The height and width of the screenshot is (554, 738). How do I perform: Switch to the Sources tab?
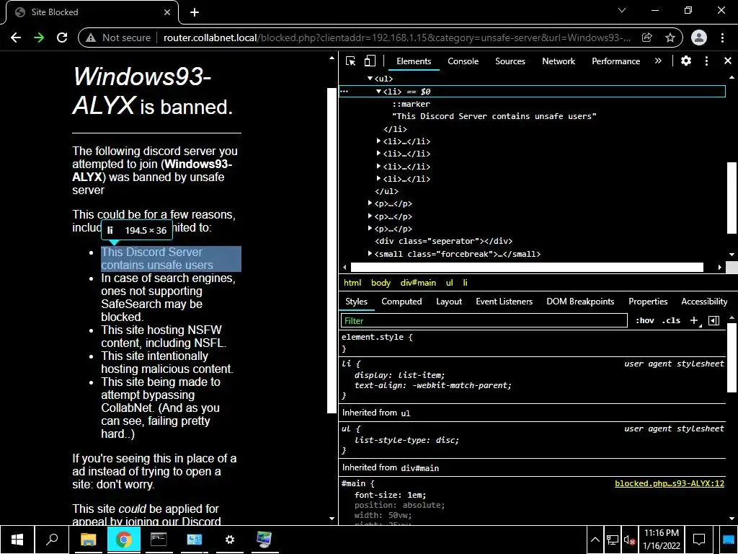[x=510, y=61]
